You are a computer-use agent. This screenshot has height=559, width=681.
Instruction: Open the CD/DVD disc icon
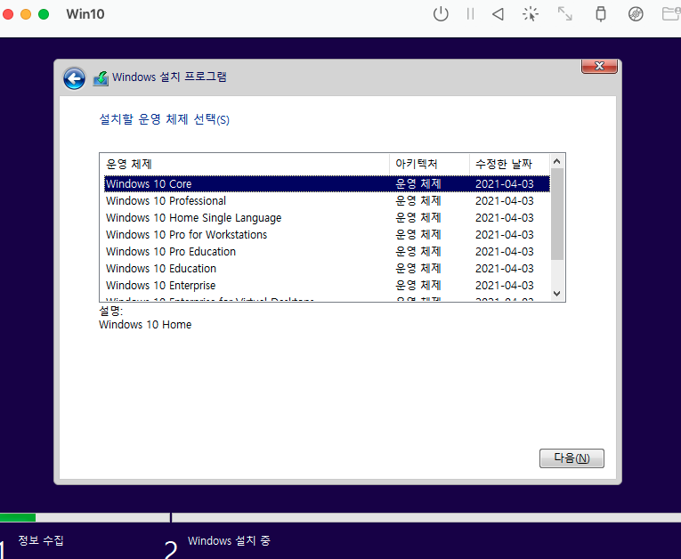pos(636,14)
